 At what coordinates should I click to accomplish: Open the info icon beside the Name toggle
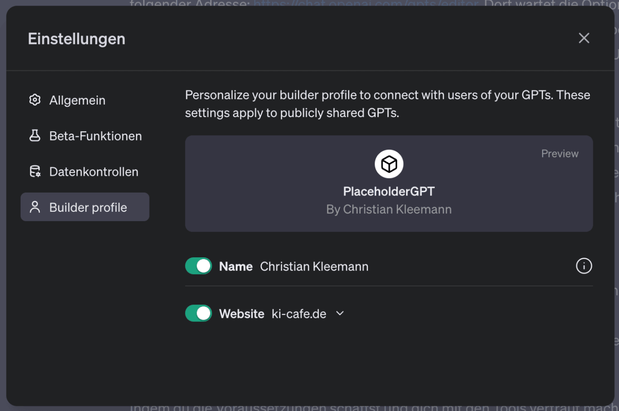pyautogui.click(x=583, y=266)
